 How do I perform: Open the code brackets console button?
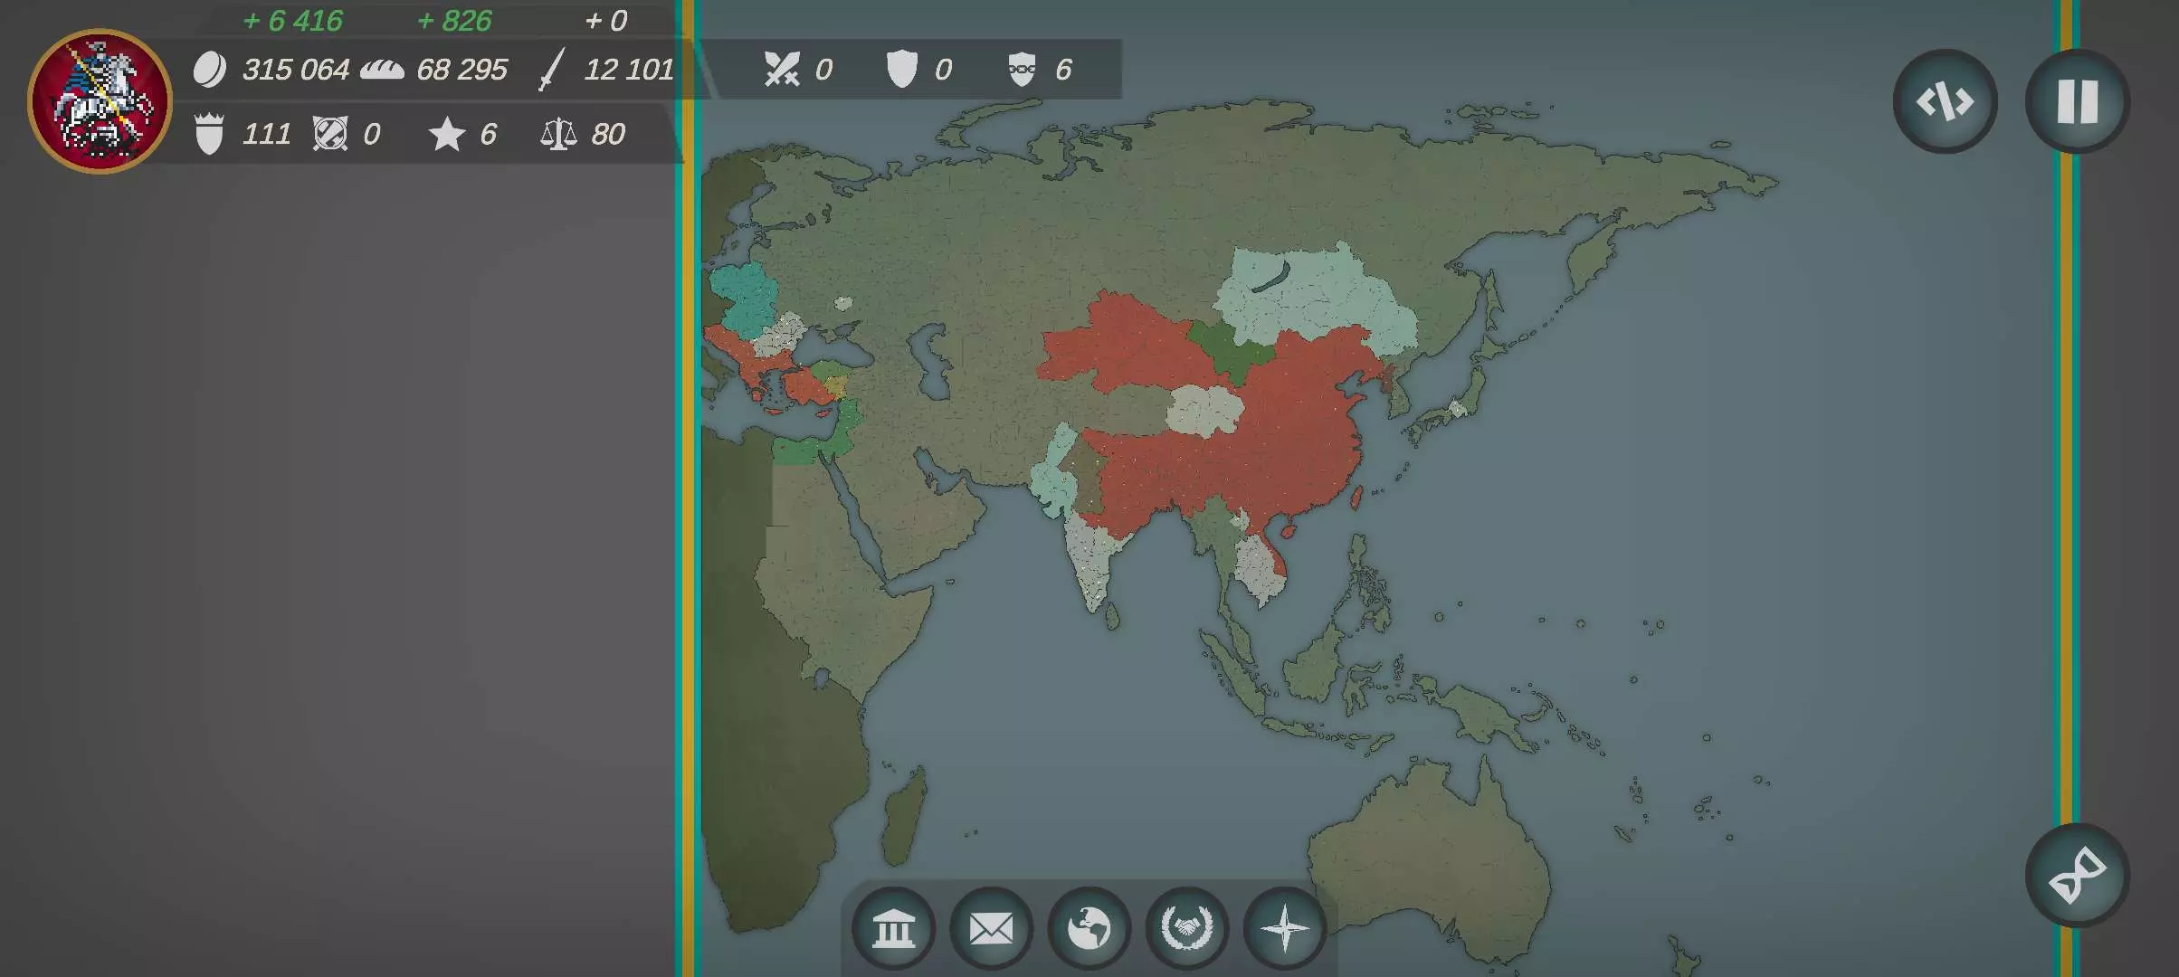pos(1945,101)
